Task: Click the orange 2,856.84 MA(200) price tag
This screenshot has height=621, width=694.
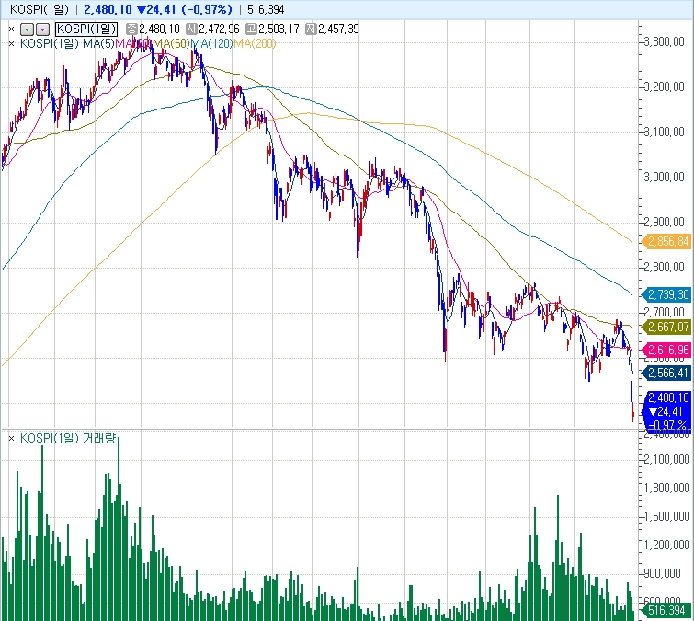Action: click(x=666, y=241)
